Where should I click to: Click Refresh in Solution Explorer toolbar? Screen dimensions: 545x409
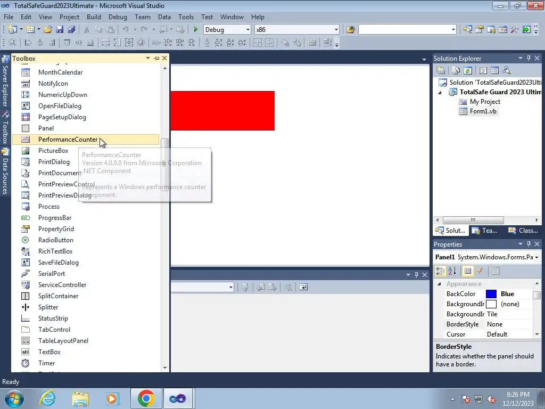(468, 70)
